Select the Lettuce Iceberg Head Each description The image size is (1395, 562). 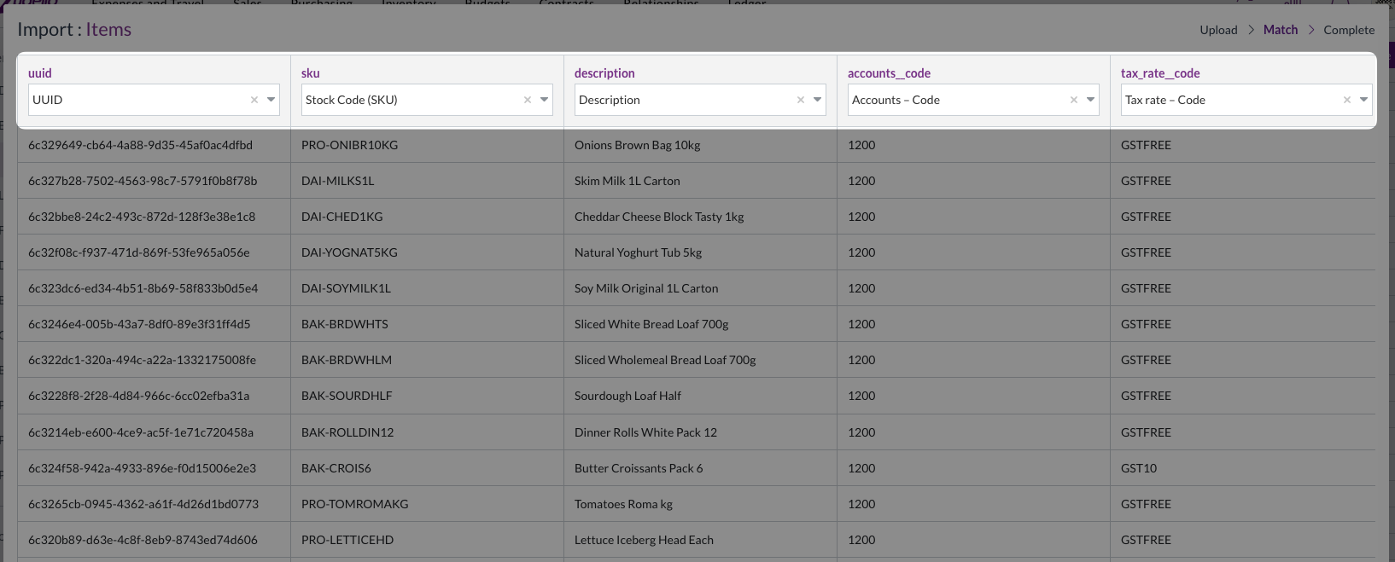[x=644, y=540]
